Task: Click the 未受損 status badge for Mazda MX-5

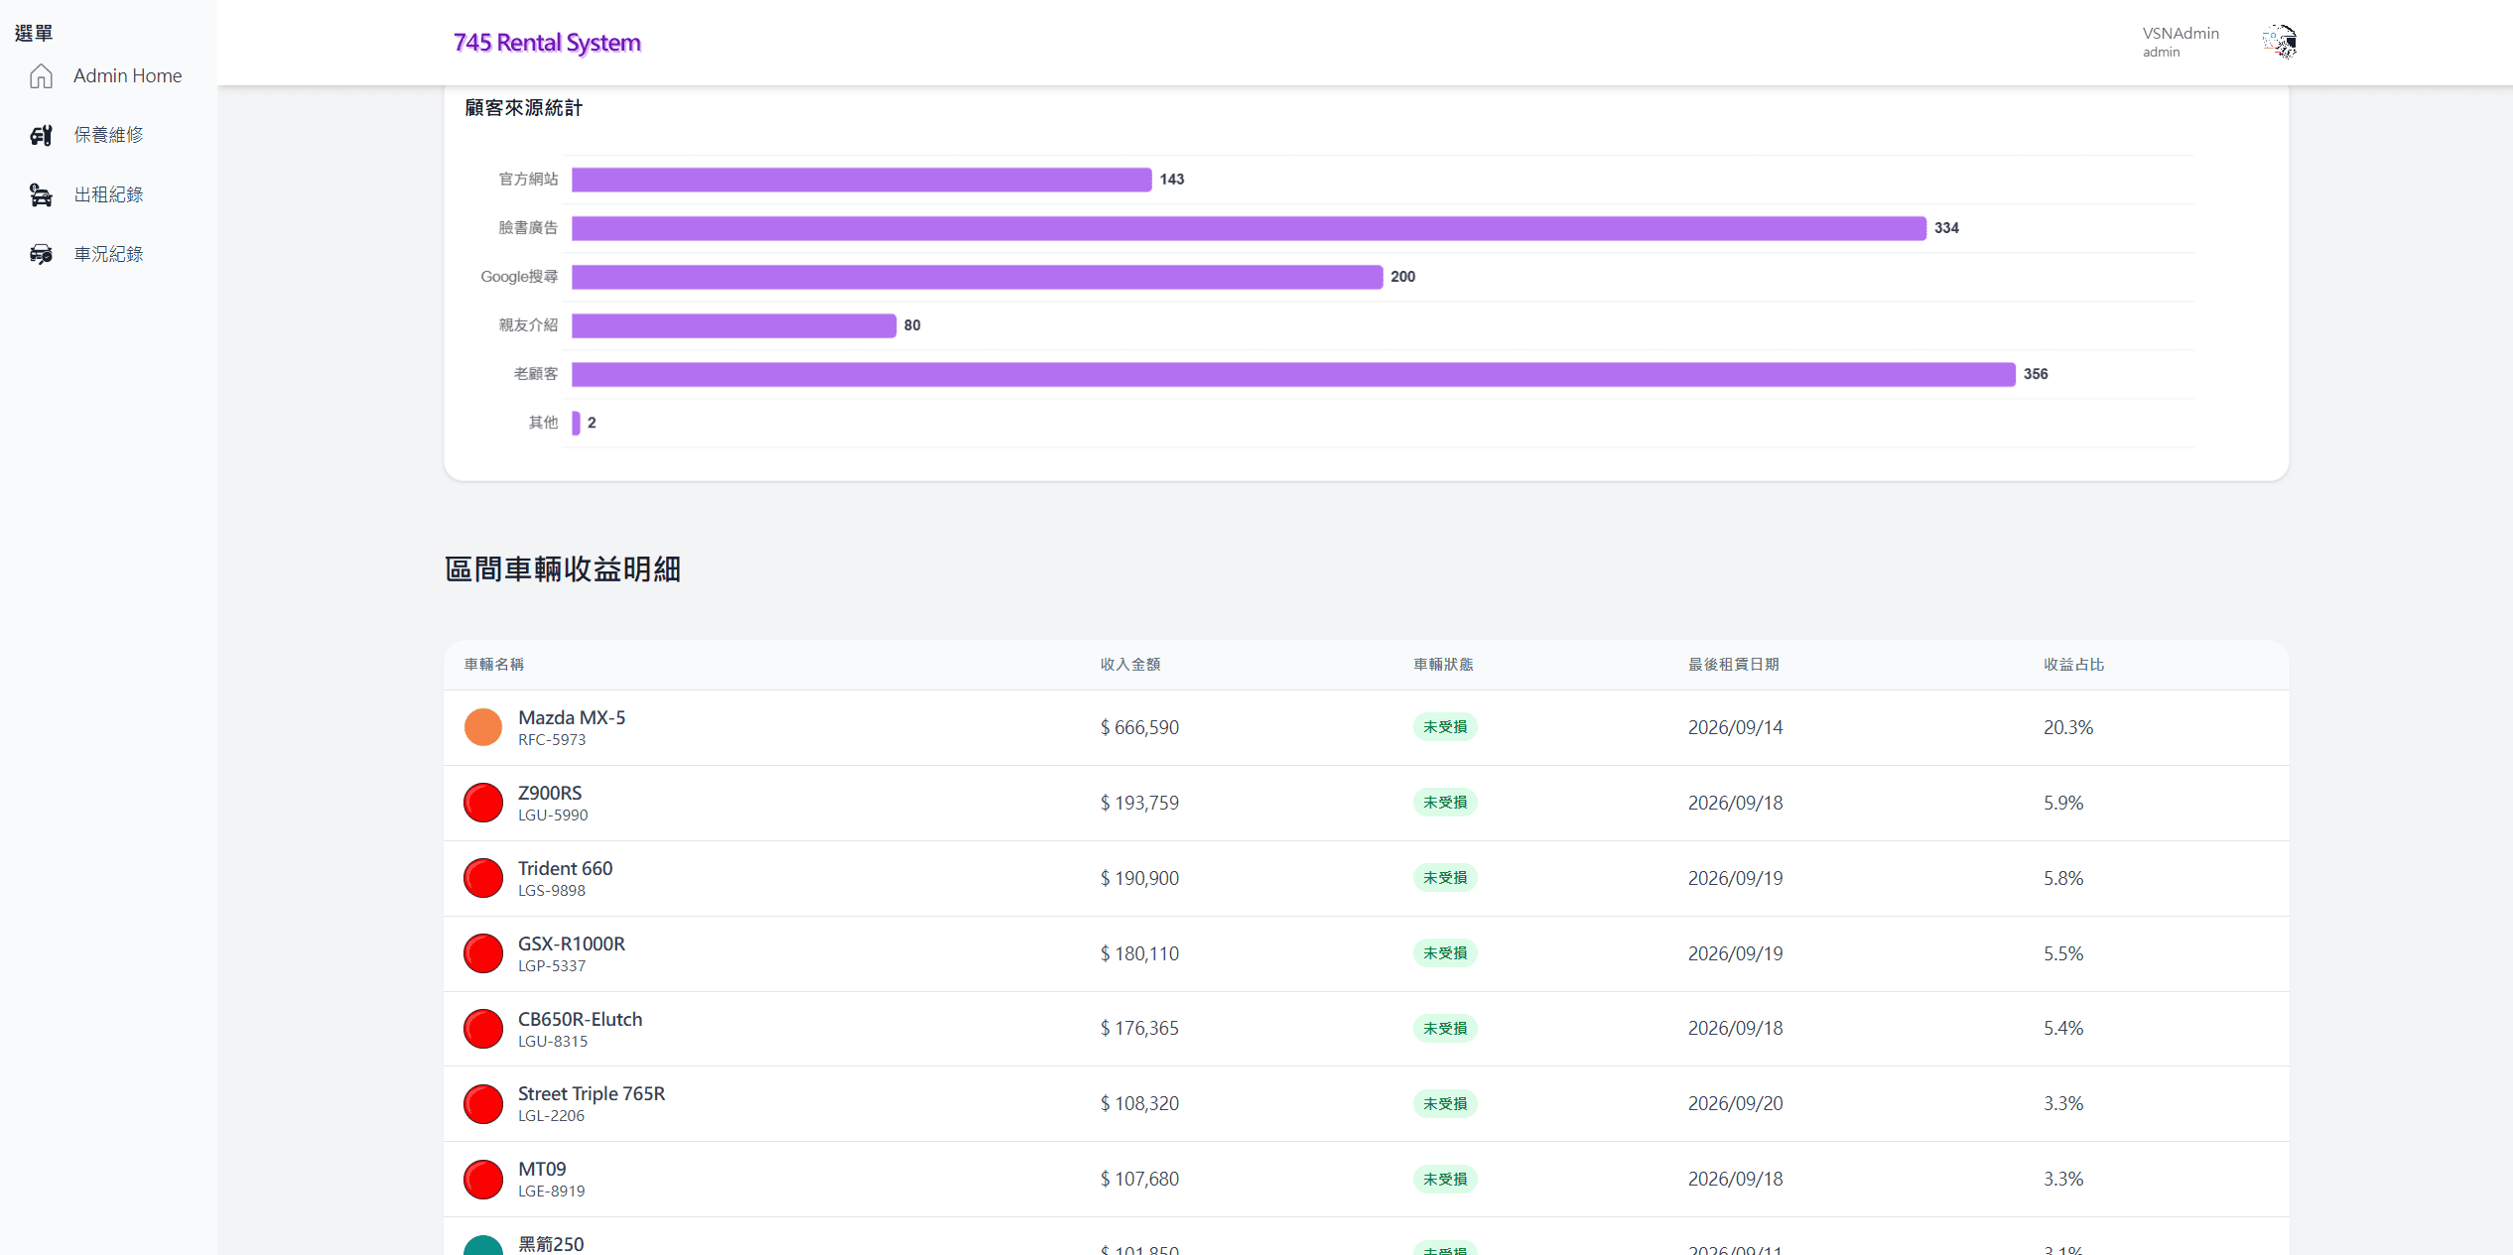Action: (1445, 727)
